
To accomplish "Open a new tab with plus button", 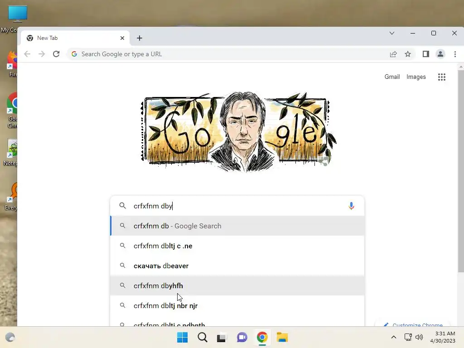I will click(140, 38).
